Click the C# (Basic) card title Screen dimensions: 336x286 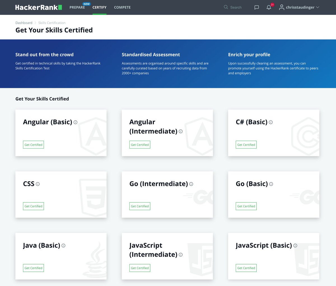251,122
